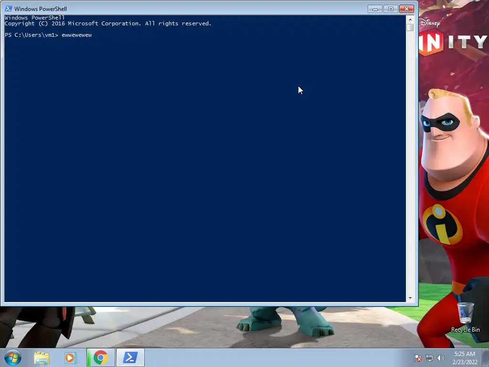This screenshot has height=367, width=489.
Task: Open the Windows Start menu orb
Action: (x=13, y=357)
